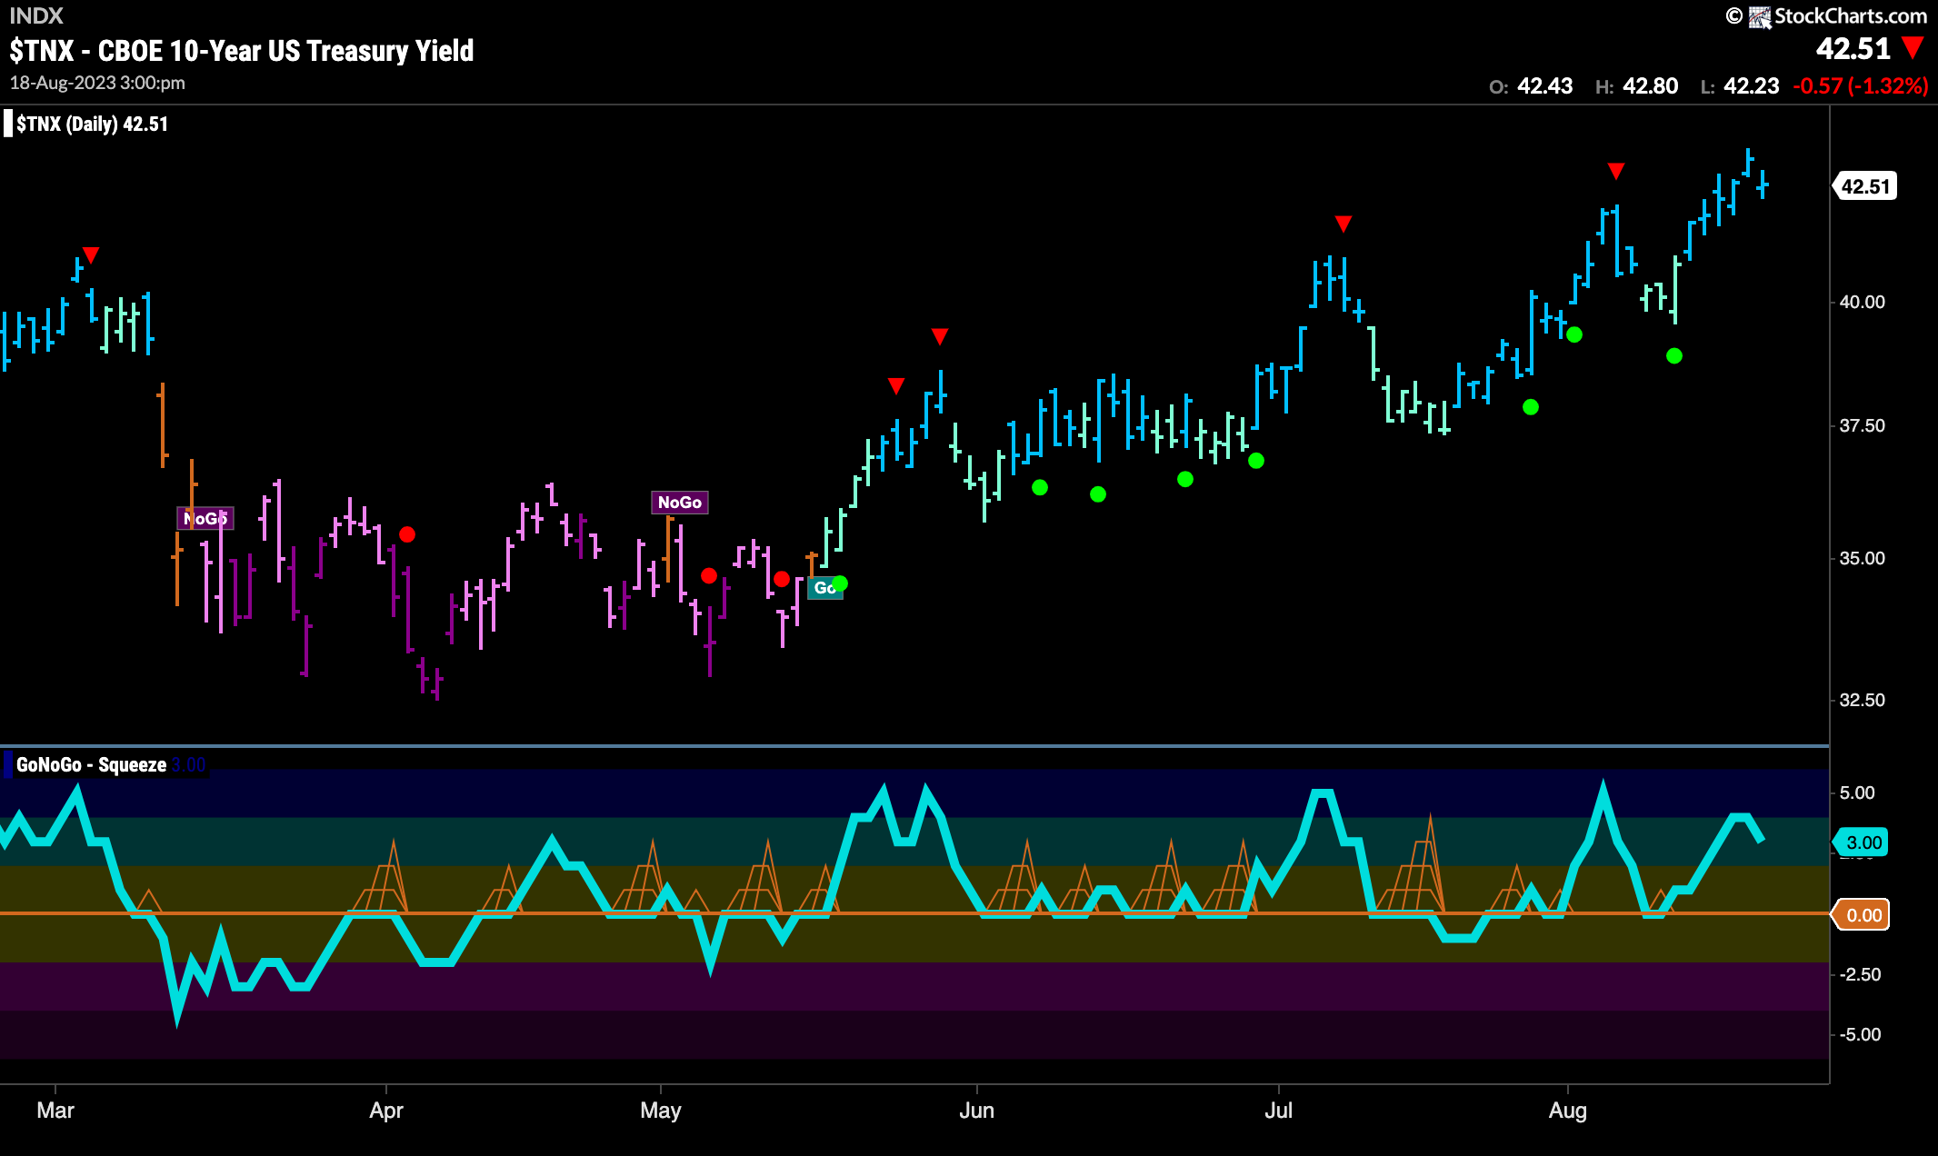Click the change value -0.57 (-1.32%)
Screen dimensions: 1938x1156
click(1860, 86)
